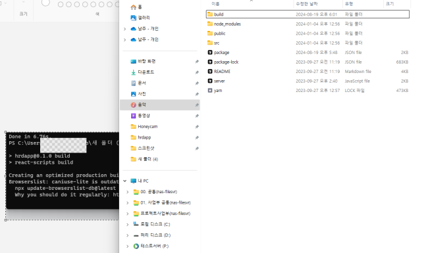Click the 로컬 디스크 (C:) drive icon
The width and height of the screenshot is (428, 253).
point(136,224)
